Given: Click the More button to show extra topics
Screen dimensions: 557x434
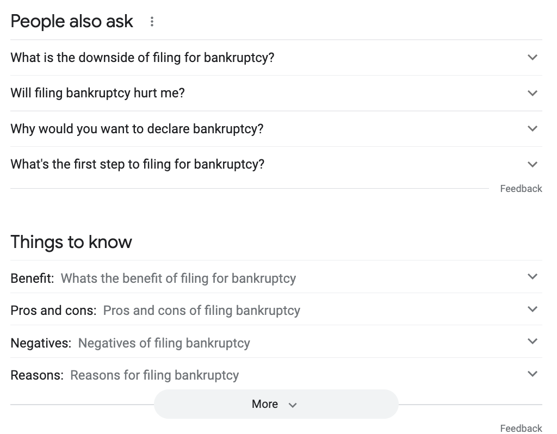Looking at the screenshot, I should pyautogui.click(x=265, y=404).
